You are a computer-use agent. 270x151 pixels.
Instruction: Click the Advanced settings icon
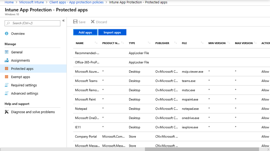7,93
